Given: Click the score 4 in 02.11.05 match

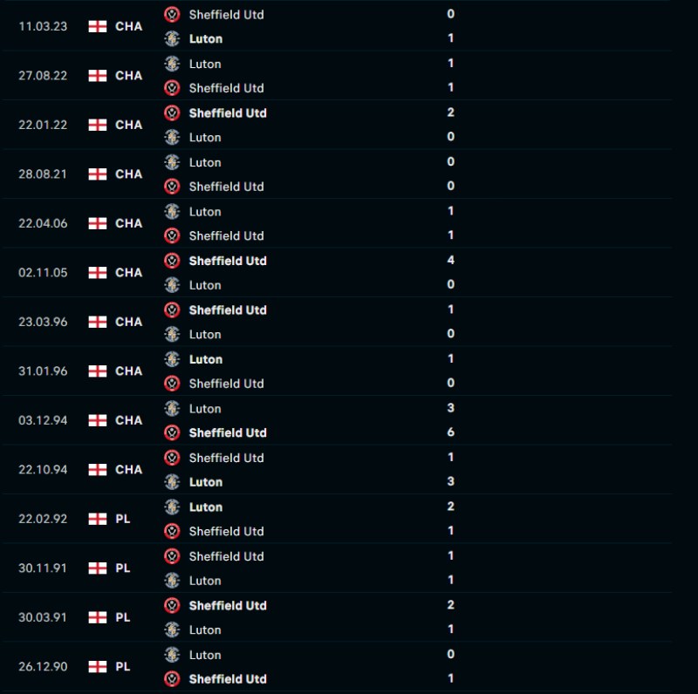Looking at the screenshot, I should pyautogui.click(x=450, y=260).
